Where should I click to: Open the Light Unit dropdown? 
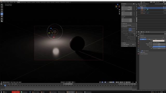click(159, 42)
